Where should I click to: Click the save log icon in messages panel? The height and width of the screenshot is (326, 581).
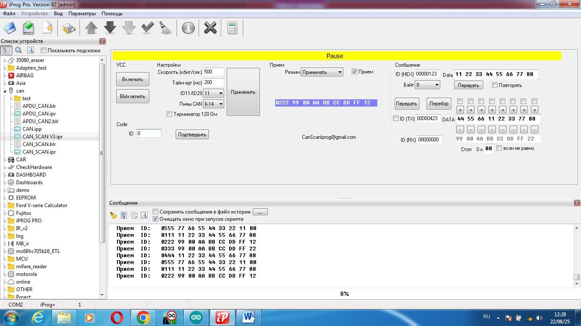point(124,215)
